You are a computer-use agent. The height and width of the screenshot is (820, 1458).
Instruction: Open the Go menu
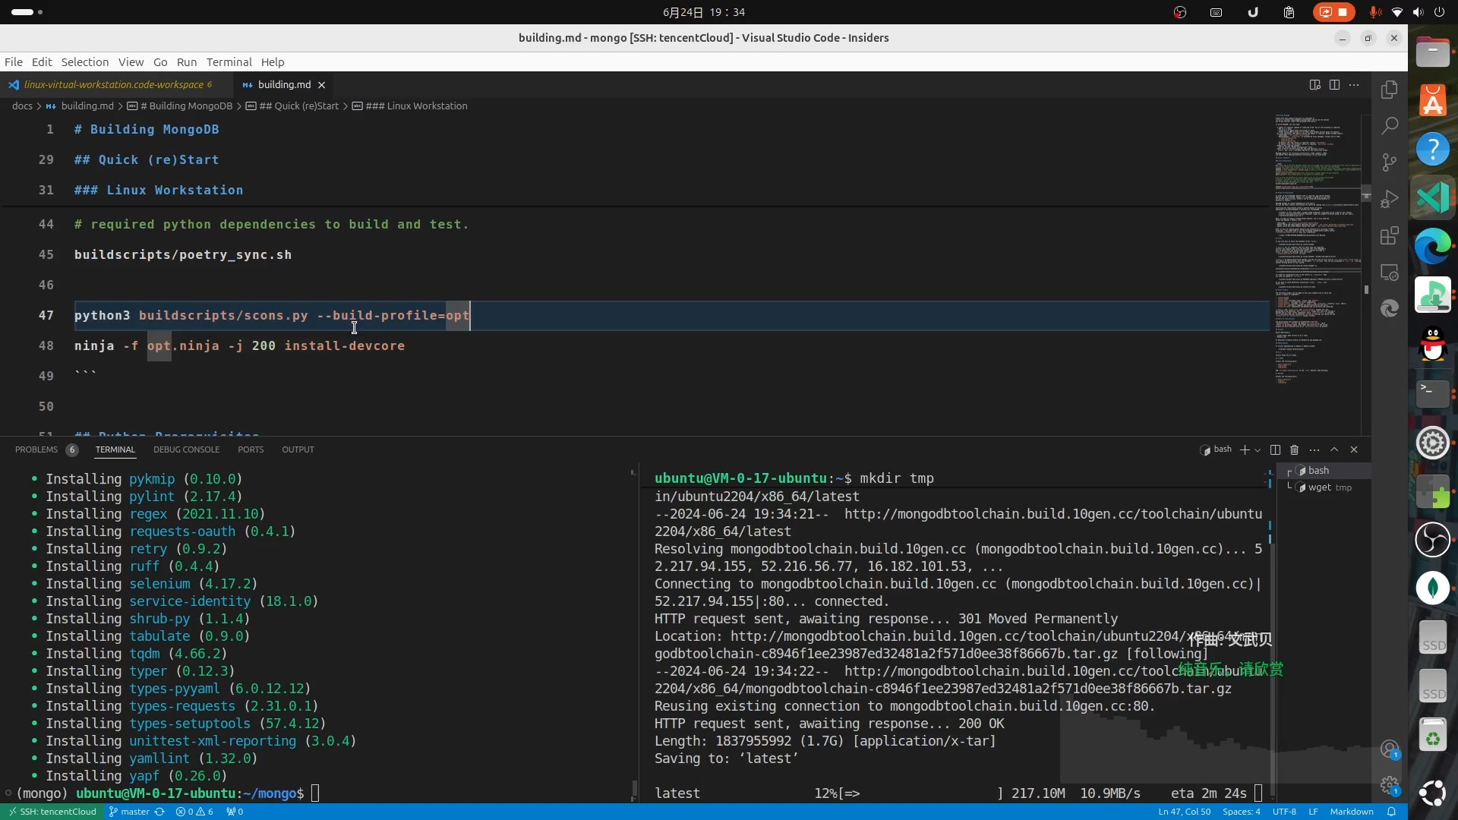click(160, 62)
